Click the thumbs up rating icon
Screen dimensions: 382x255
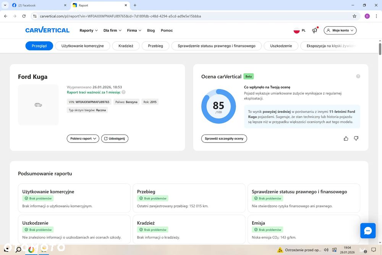click(346, 138)
